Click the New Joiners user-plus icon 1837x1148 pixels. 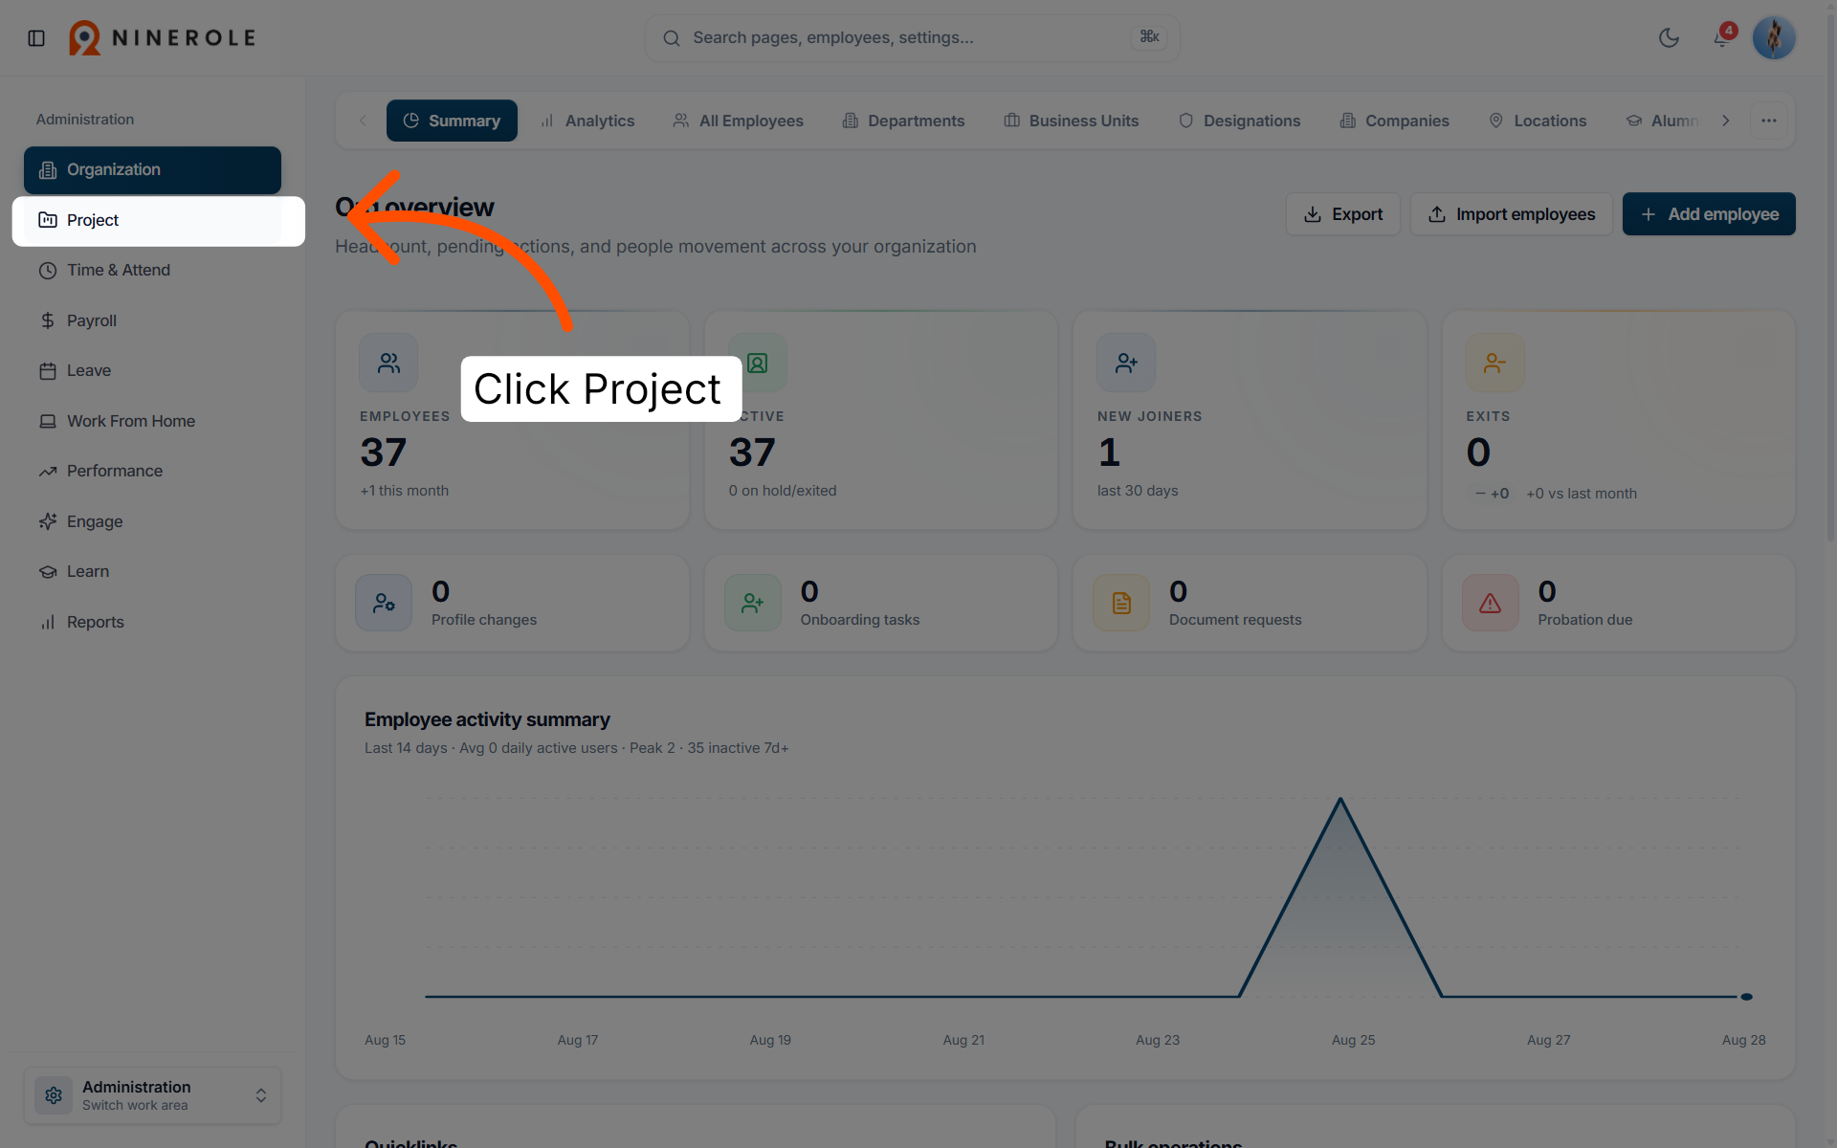pos(1126,364)
